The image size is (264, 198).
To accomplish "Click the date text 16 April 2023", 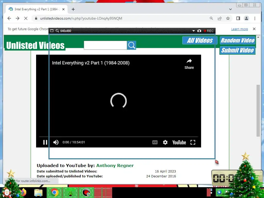I will click(x=165, y=171).
